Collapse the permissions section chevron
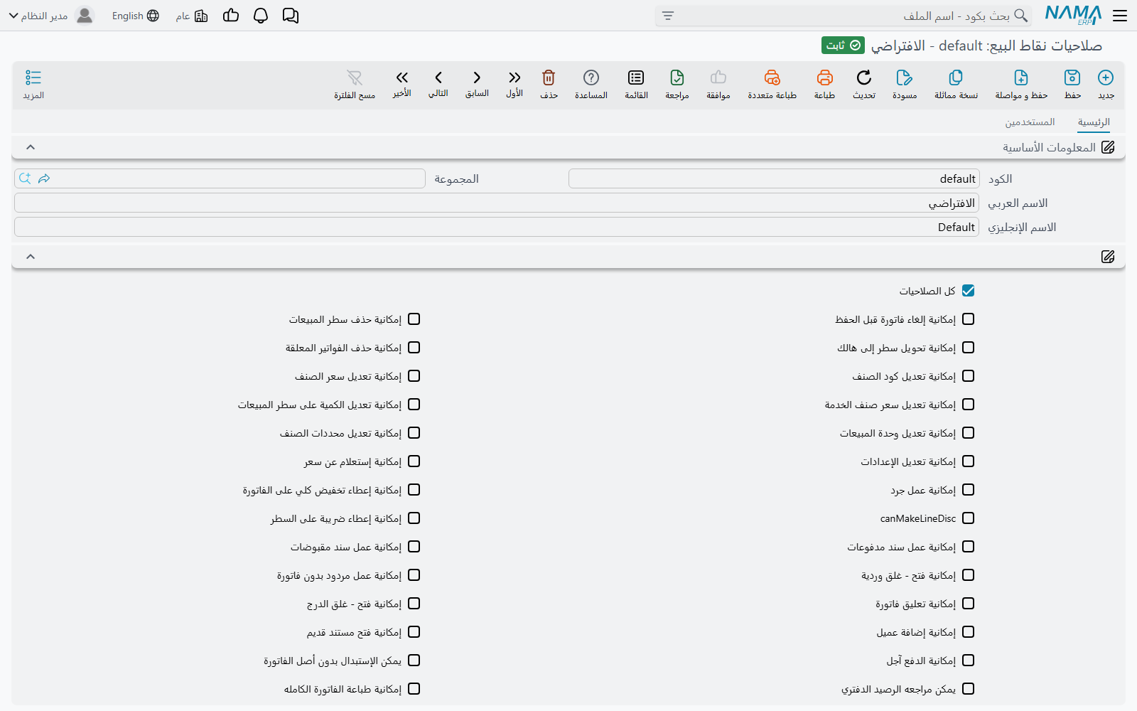Screen dimensions: 1137x711 tap(31, 257)
